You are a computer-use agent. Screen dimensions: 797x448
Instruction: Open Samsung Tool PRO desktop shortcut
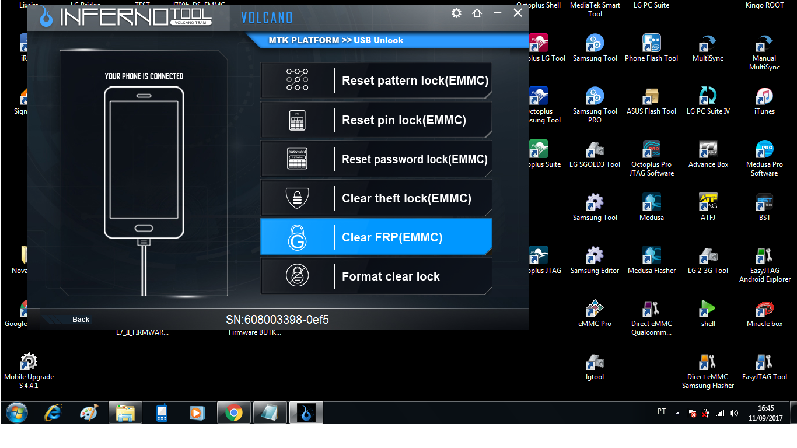595,105
